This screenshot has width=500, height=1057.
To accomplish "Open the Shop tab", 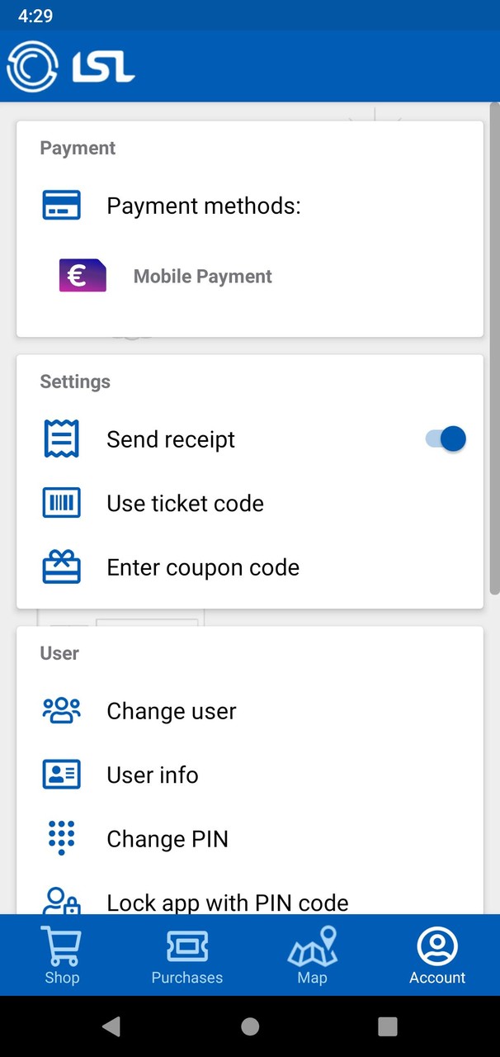I will coord(62,955).
